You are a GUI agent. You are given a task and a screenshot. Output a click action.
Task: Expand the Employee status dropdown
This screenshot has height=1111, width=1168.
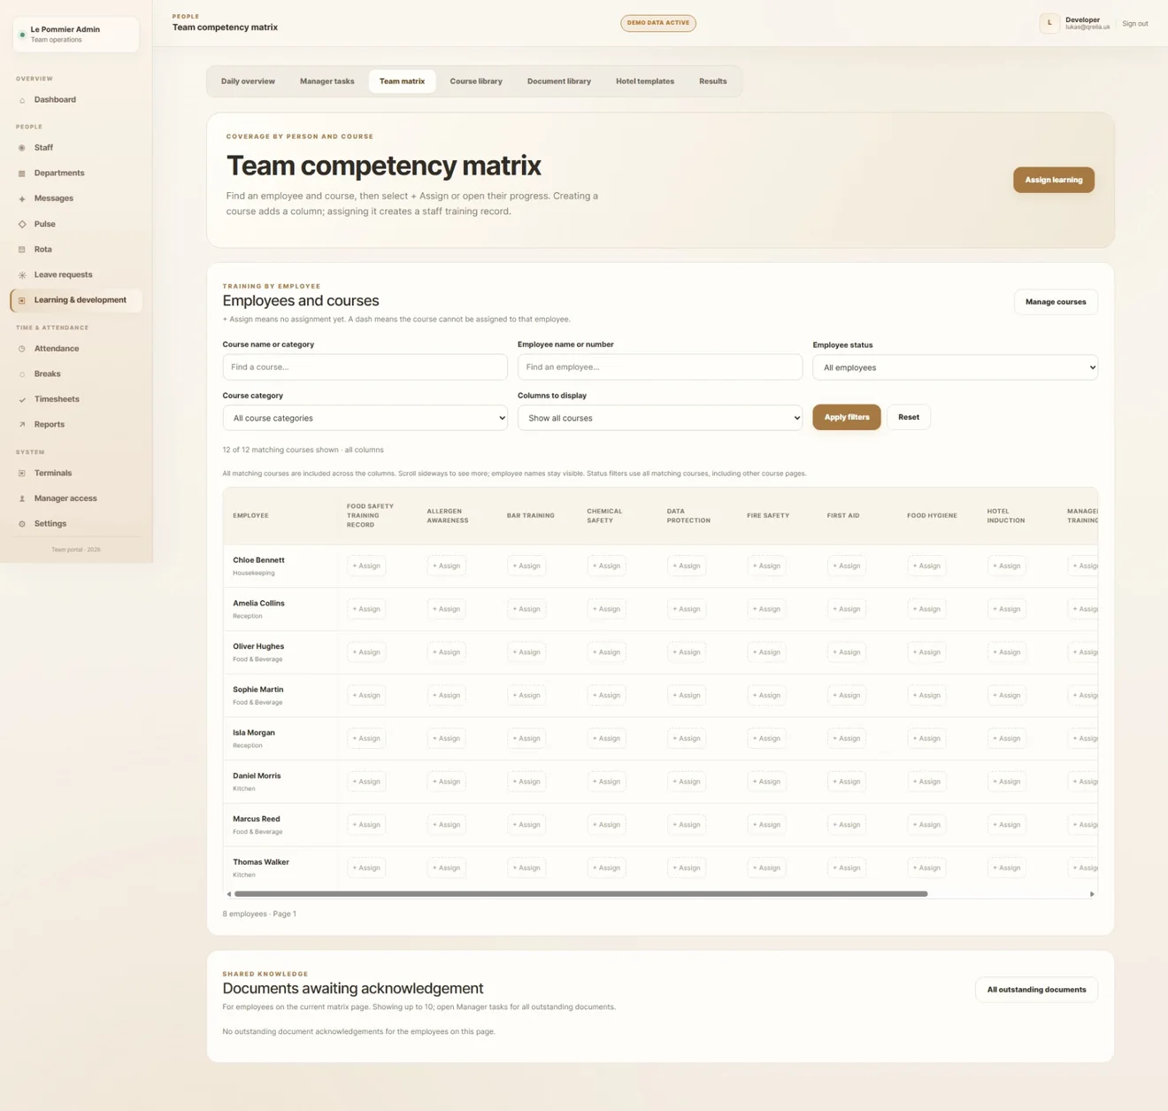pos(955,367)
